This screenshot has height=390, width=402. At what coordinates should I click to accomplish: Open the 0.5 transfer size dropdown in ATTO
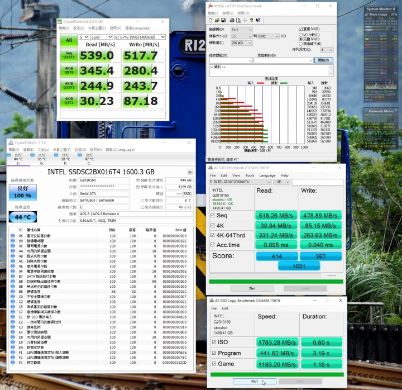241,36
